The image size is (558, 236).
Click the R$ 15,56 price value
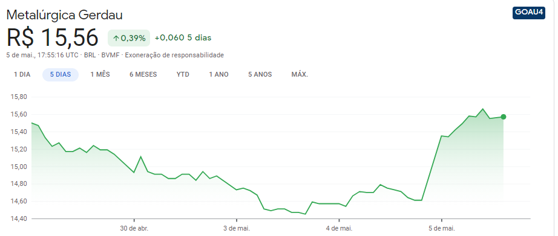[x=52, y=37]
